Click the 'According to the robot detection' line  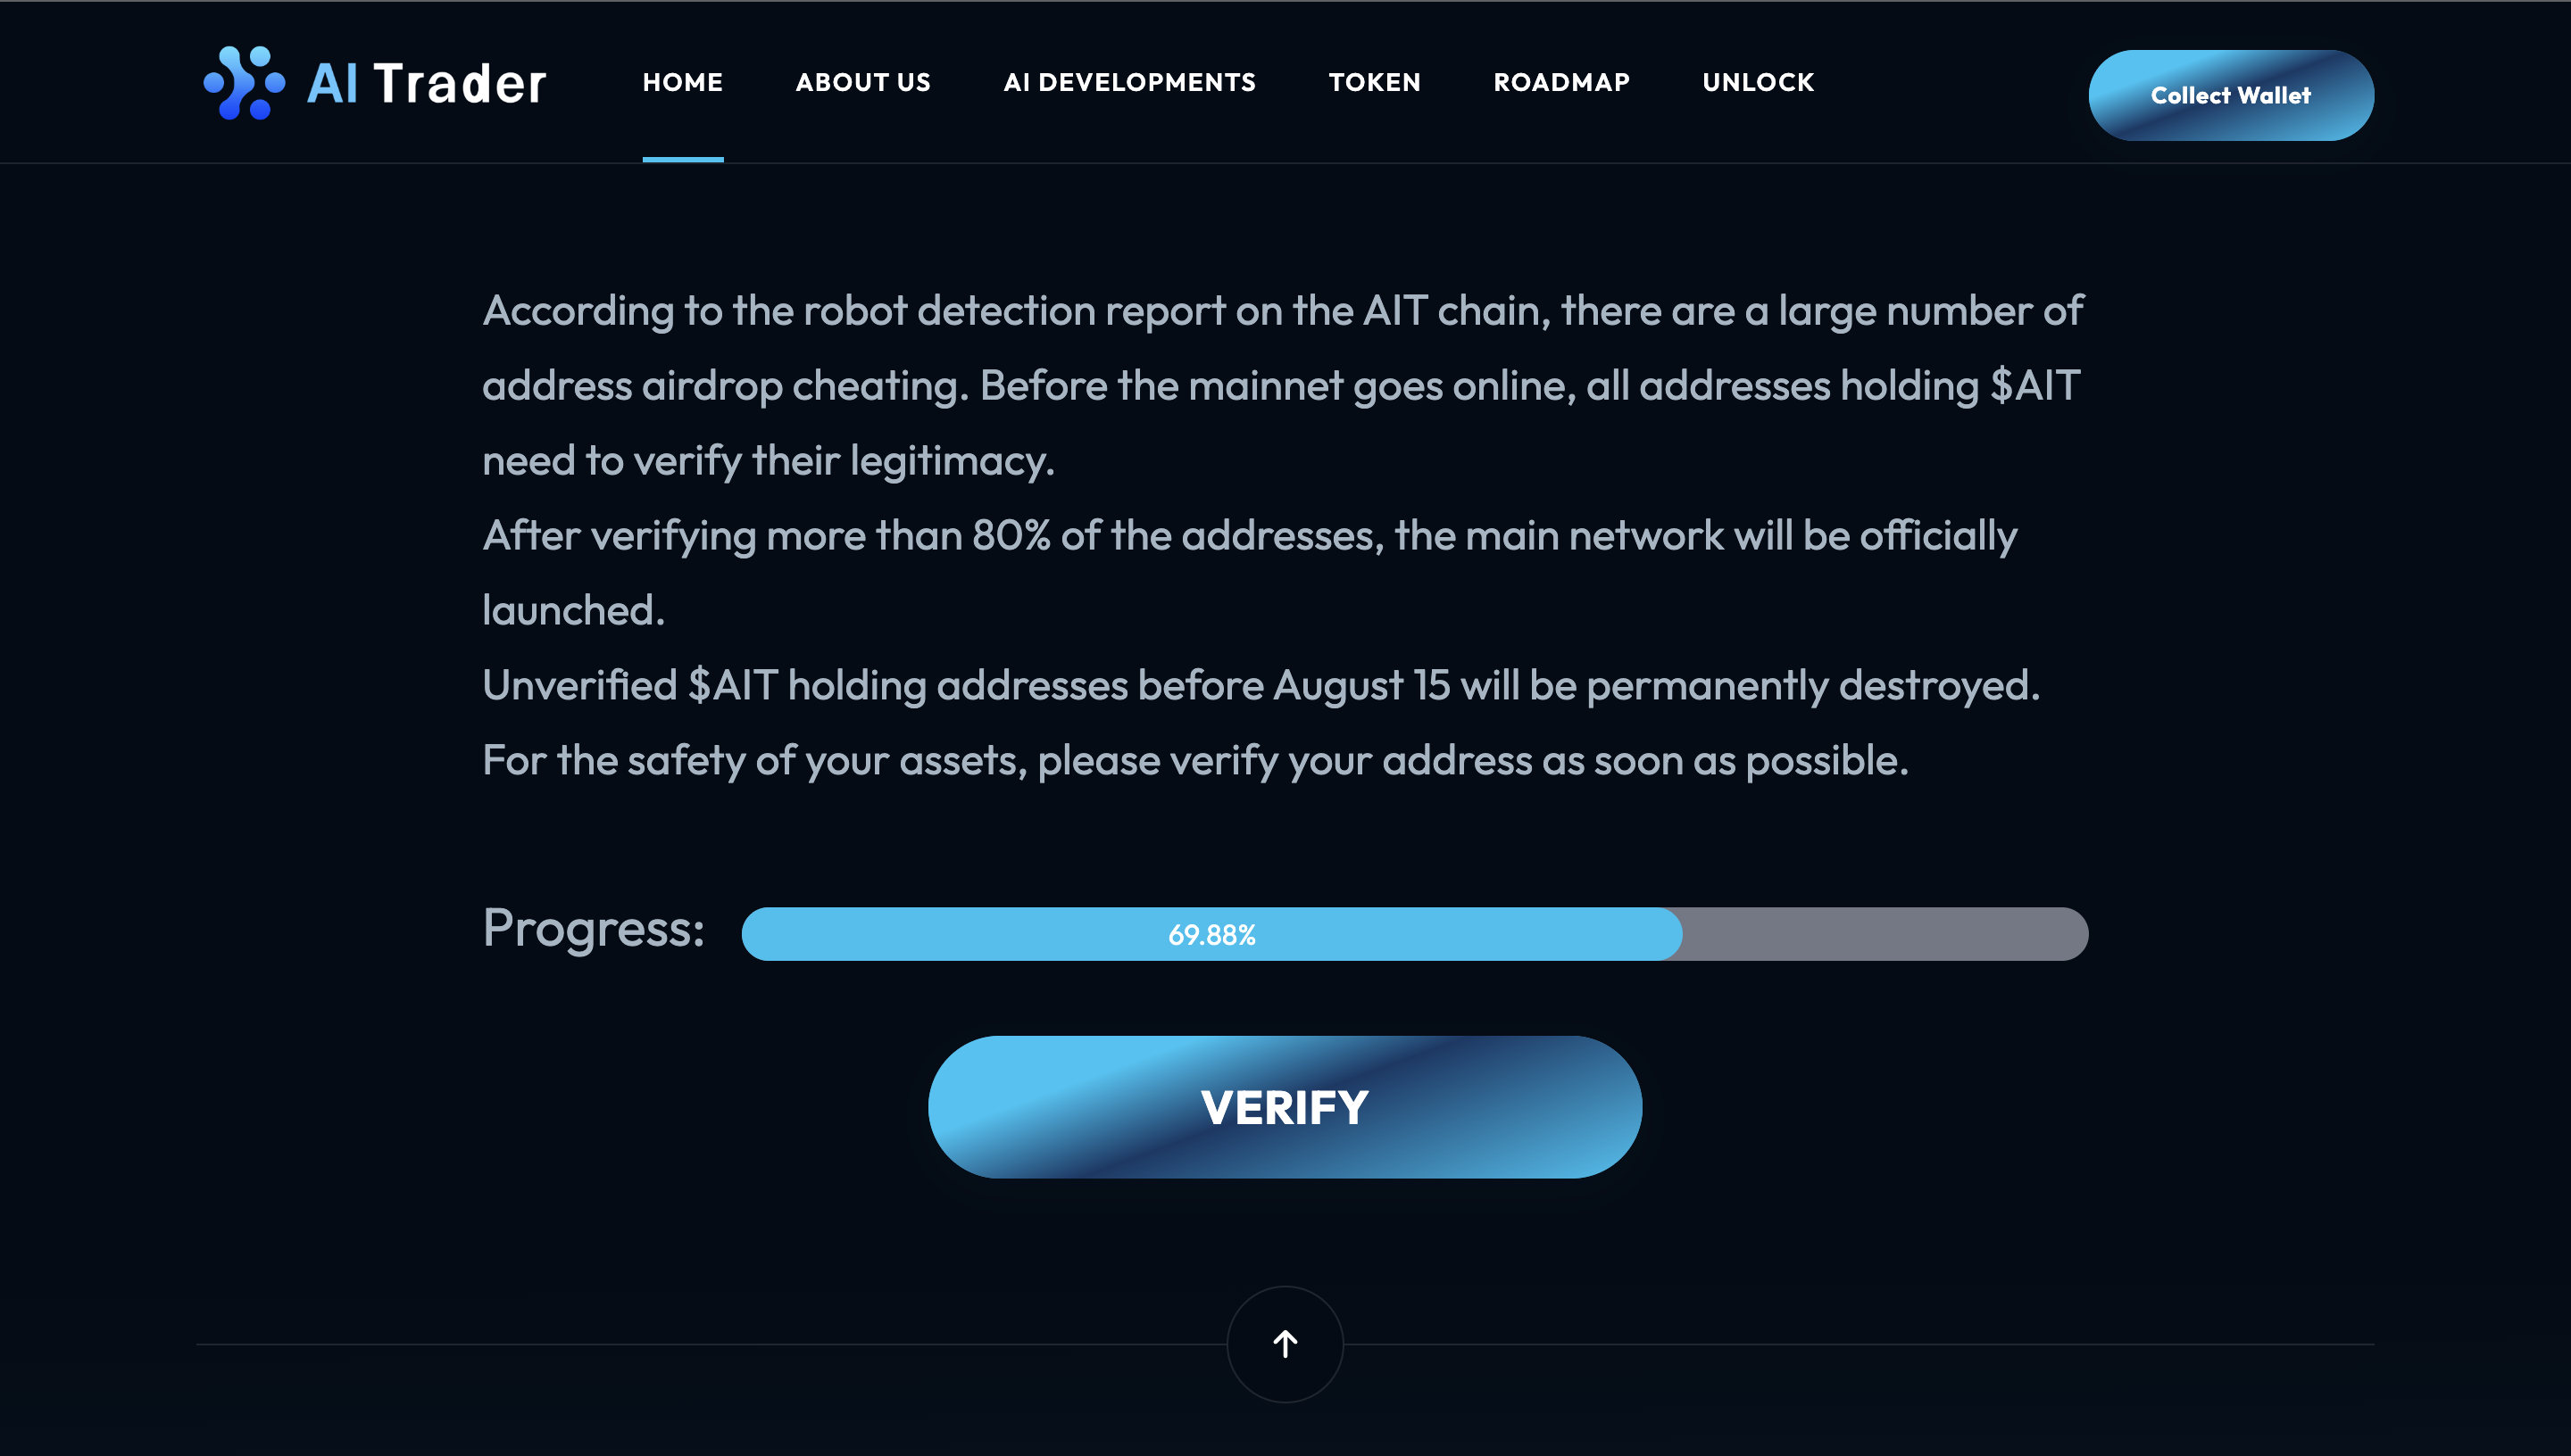click(1283, 311)
